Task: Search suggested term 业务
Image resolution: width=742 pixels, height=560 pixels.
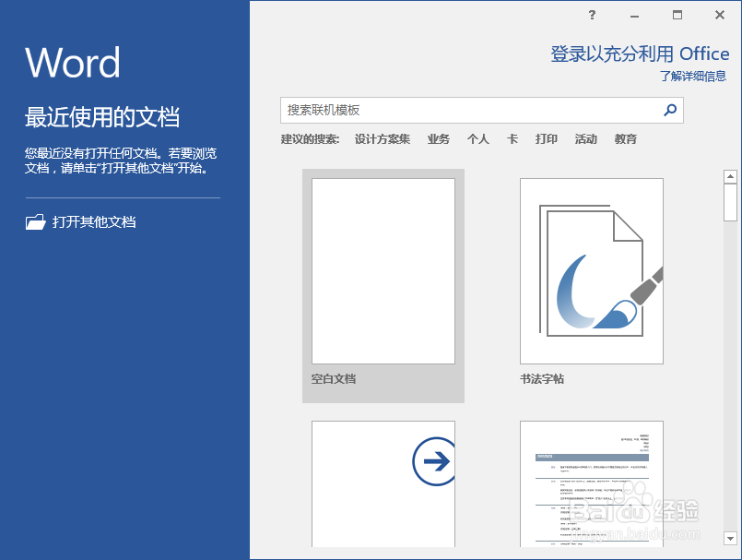Action: [438, 139]
